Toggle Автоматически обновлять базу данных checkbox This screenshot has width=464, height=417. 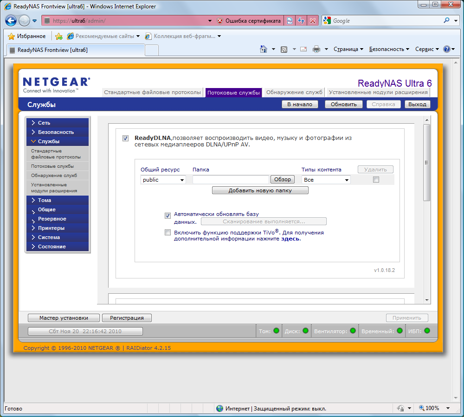[x=168, y=215]
